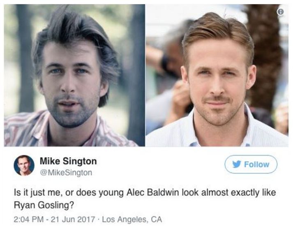
Task: Open the Mike Sington display name link
Action: pos(68,161)
